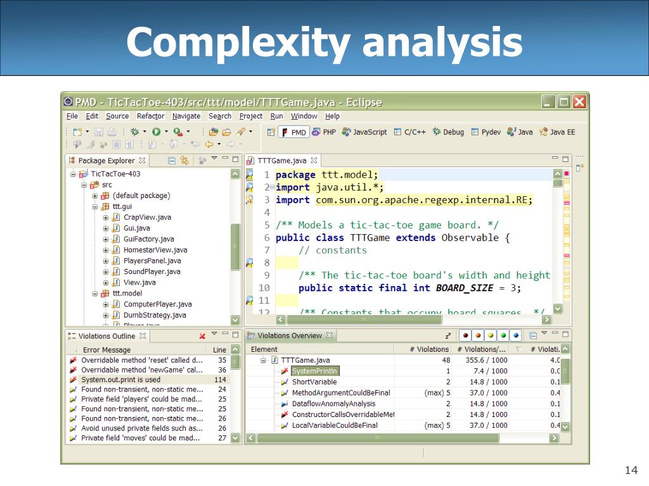
Task: Collapse all in Package Explorer
Action: (172, 160)
